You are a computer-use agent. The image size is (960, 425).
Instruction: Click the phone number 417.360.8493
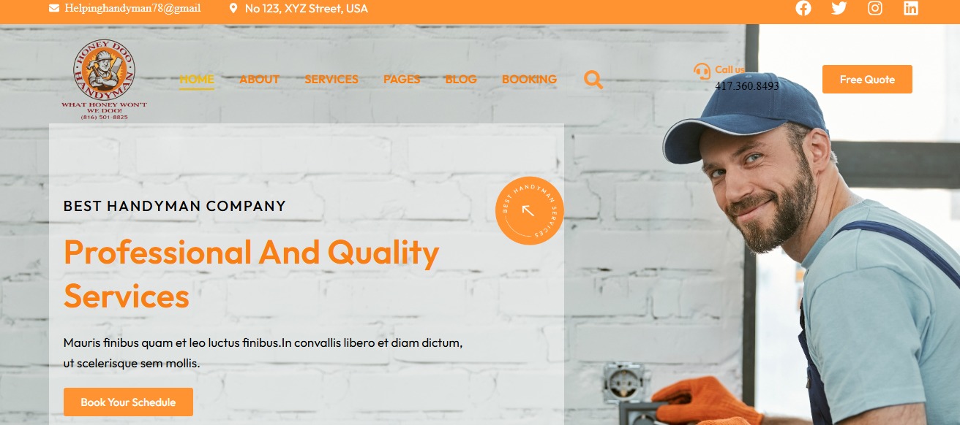(x=747, y=86)
